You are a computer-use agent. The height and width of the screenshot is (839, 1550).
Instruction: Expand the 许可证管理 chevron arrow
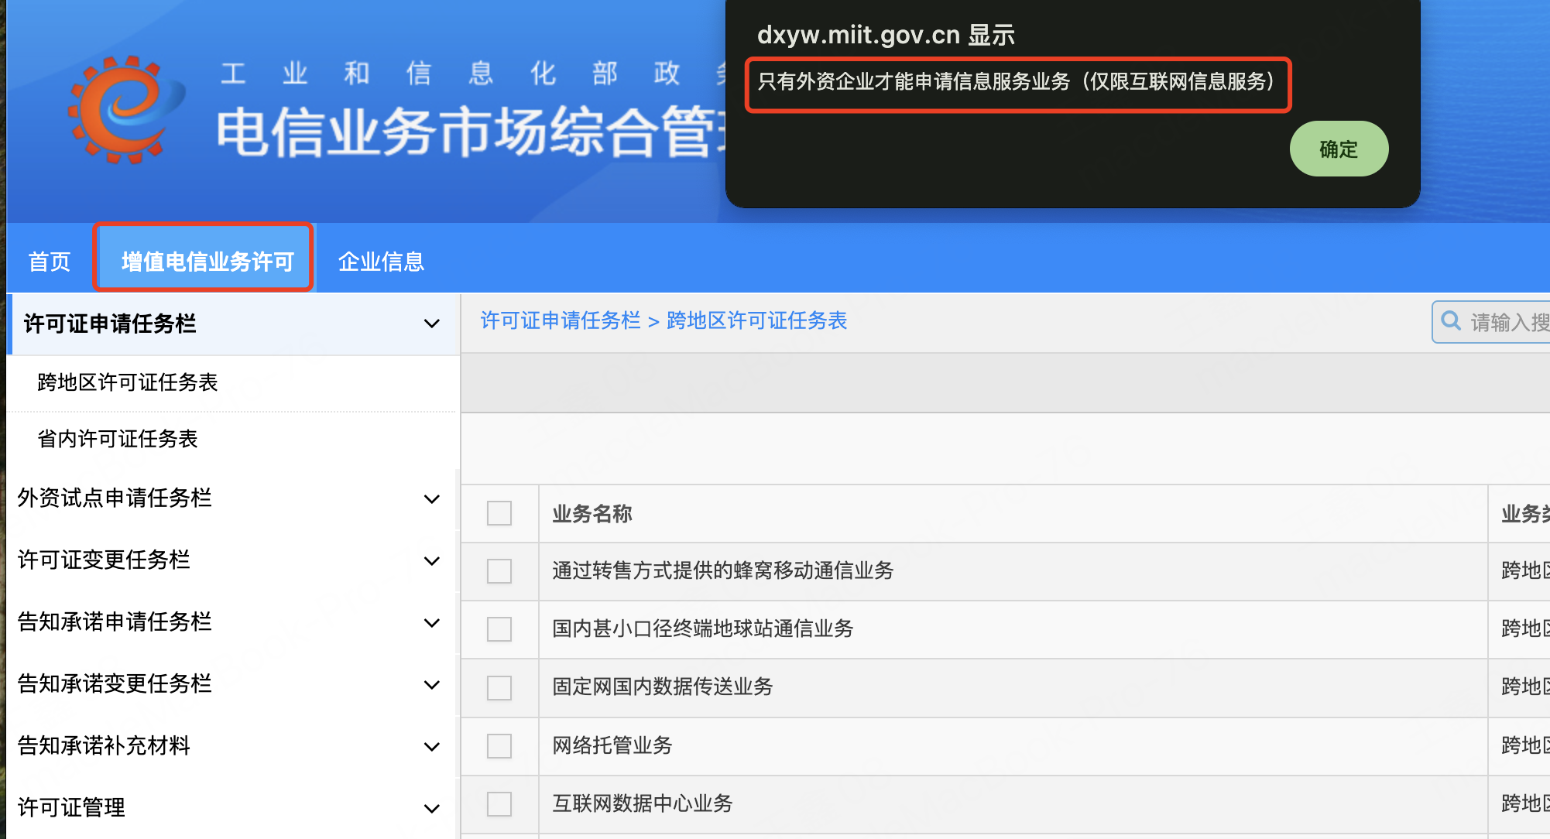[432, 808]
